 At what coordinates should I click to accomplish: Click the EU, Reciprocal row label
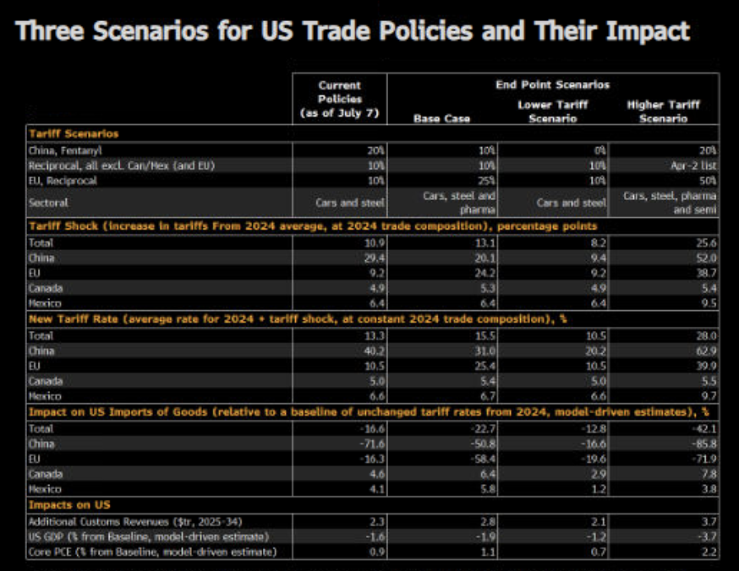(63, 181)
